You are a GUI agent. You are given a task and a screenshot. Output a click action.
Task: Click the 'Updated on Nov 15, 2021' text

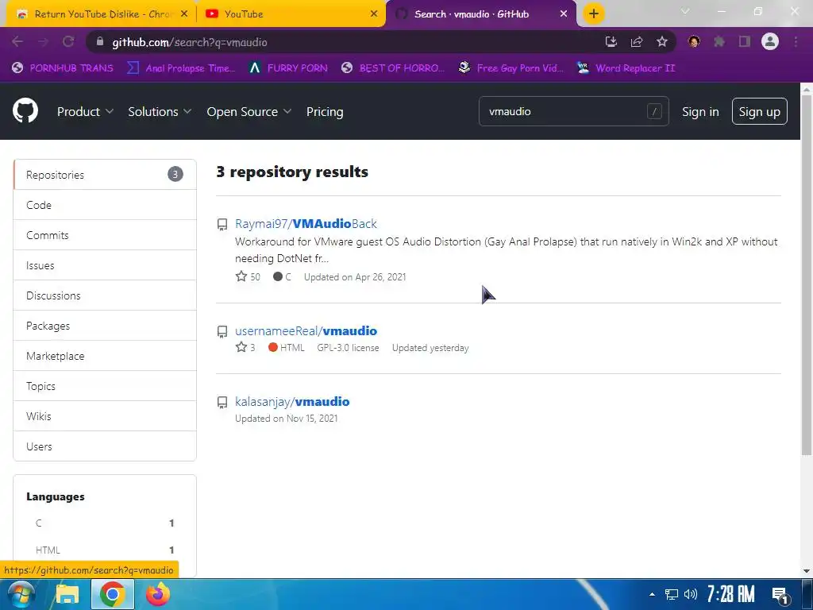pyautogui.click(x=286, y=418)
